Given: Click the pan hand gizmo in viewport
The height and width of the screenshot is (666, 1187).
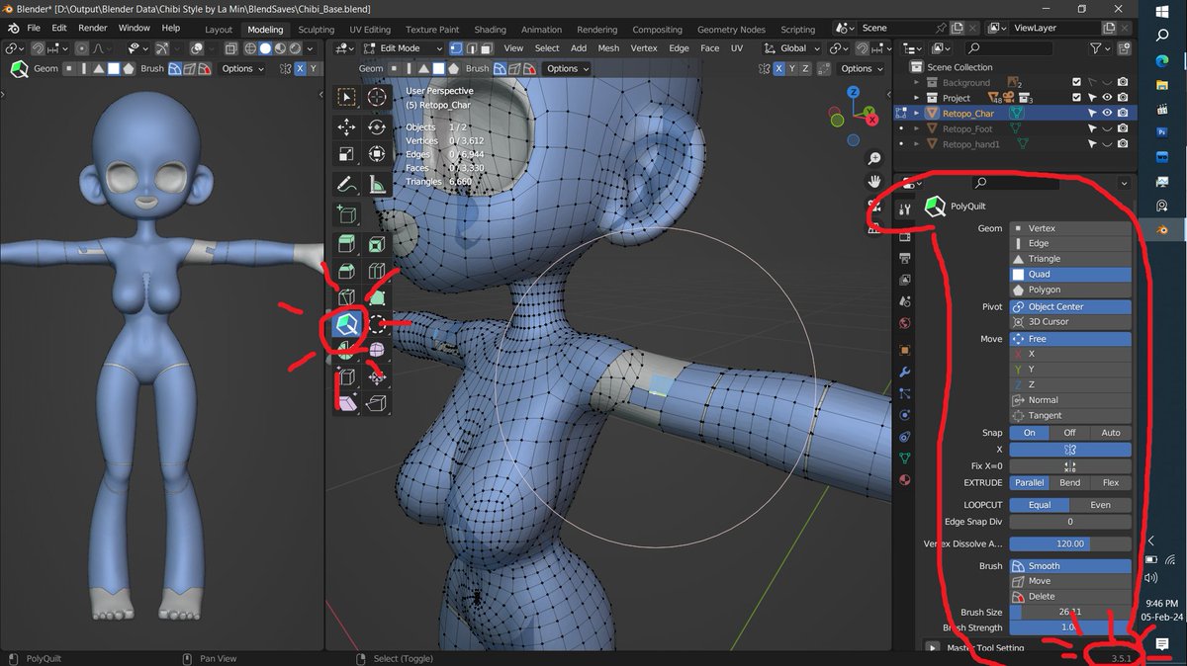Looking at the screenshot, I should pos(874,181).
